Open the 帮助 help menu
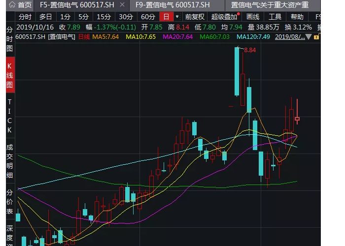Viewport: 345px width, 246px height. point(297,17)
